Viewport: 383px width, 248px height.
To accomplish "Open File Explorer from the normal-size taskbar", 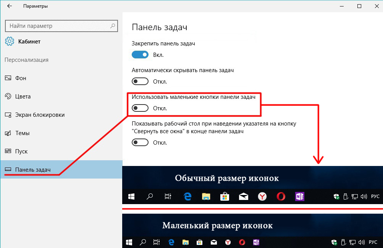I will tap(206, 196).
